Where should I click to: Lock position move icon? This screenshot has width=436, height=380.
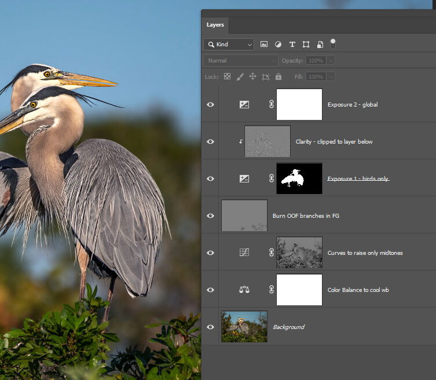[x=252, y=76]
